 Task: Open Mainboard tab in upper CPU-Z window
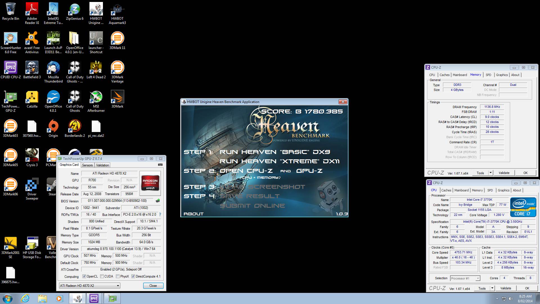(x=460, y=75)
